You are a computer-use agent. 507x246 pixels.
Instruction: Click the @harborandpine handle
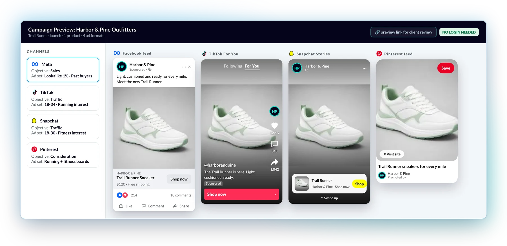220,165
